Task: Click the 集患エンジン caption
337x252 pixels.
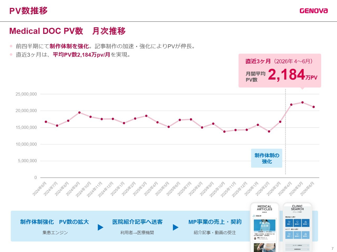Action: 55,233
